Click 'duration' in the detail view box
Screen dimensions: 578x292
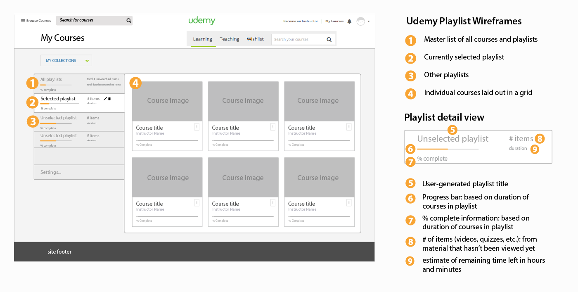click(518, 148)
